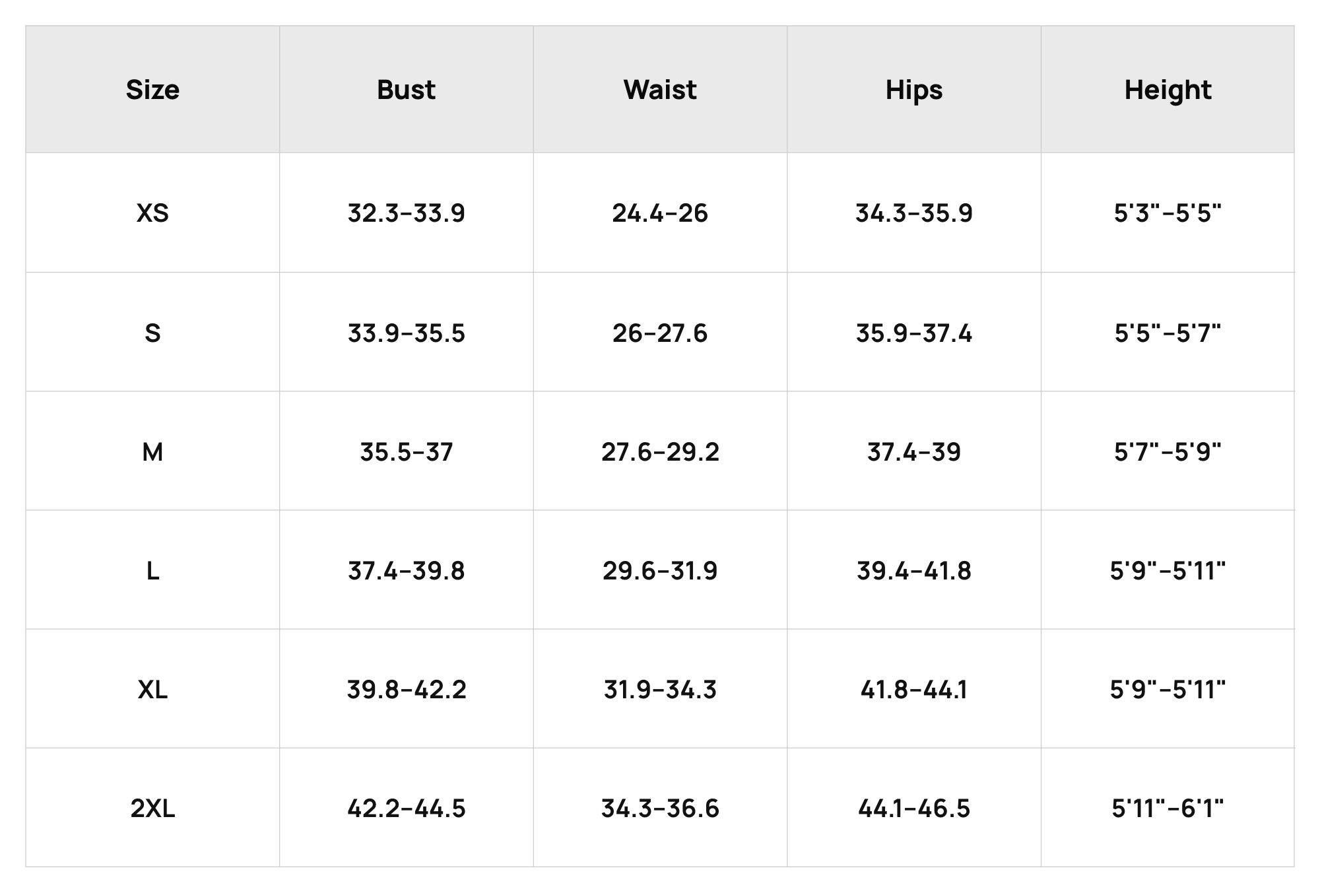This screenshot has width=1320, height=891.
Task: Click waist value 31.9–34.3
Action: pyautogui.click(x=660, y=690)
